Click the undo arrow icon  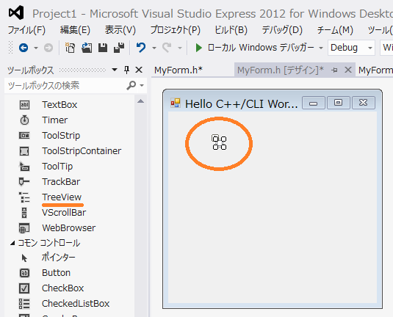[141, 48]
